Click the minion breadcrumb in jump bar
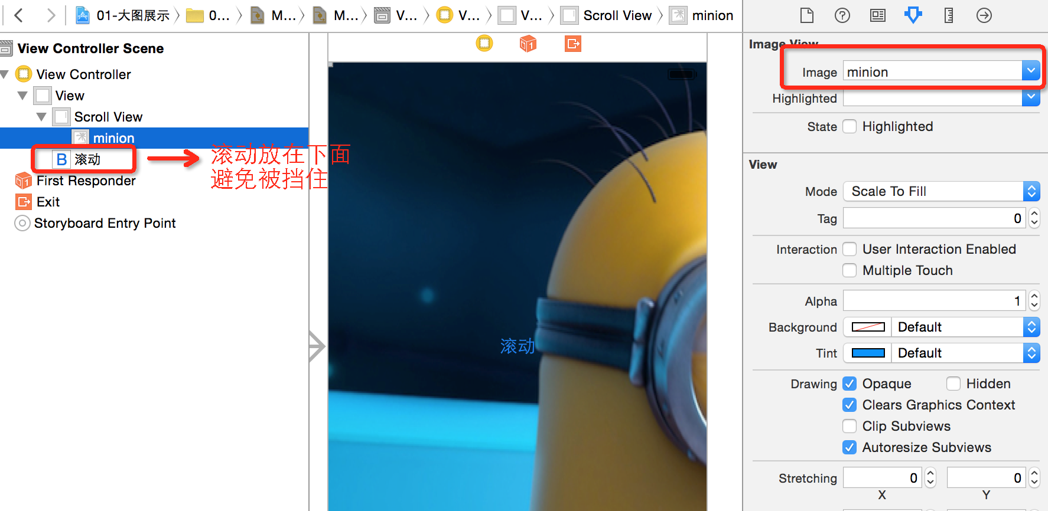The height and width of the screenshot is (511, 1048). [702, 15]
